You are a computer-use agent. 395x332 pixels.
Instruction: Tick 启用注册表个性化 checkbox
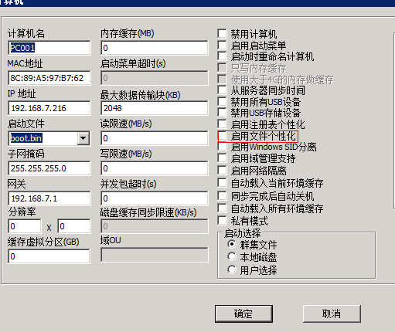point(222,124)
